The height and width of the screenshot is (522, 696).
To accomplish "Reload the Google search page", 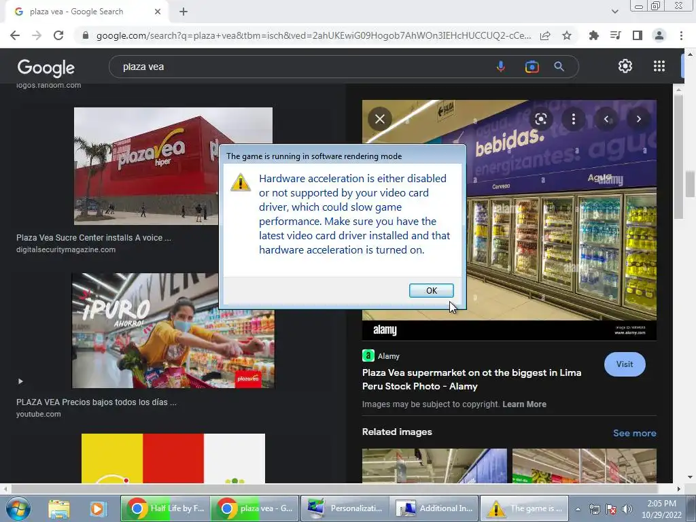I will [58, 35].
